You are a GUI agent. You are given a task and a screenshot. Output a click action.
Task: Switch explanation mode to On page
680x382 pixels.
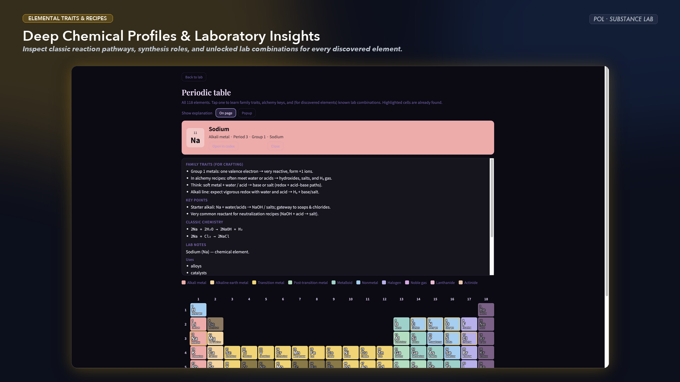click(226, 113)
